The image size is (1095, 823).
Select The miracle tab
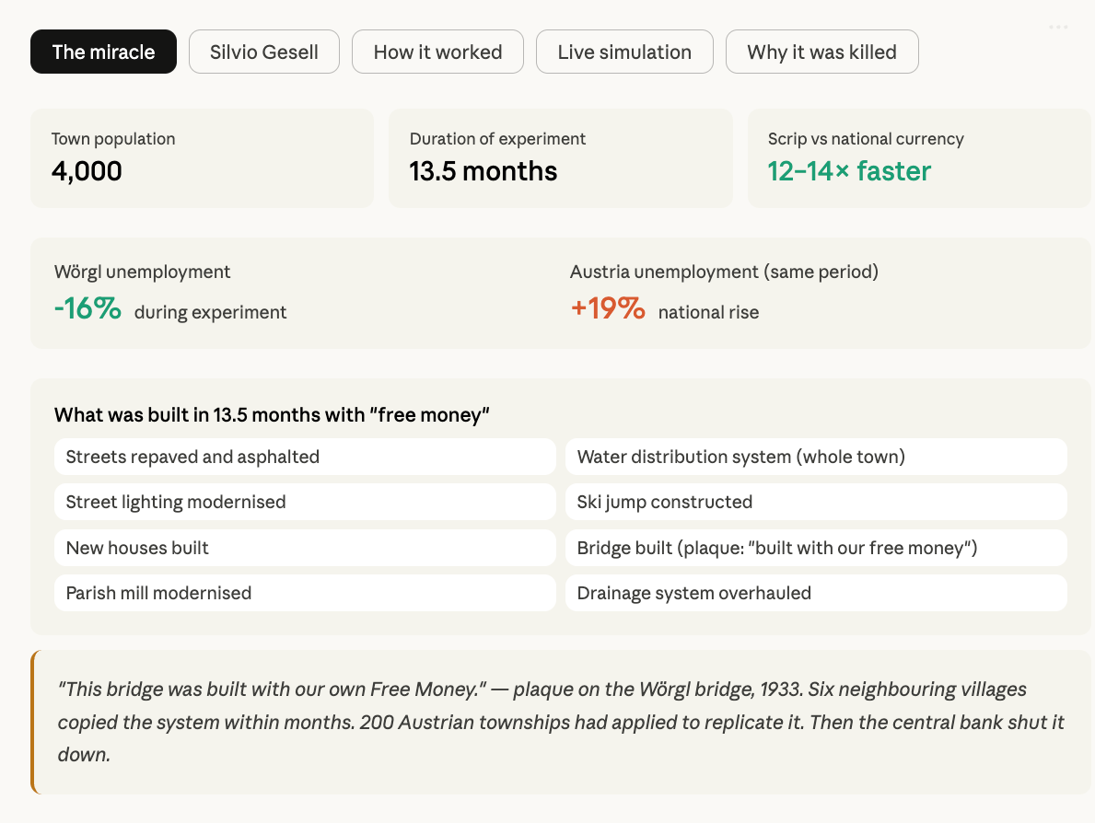103,52
